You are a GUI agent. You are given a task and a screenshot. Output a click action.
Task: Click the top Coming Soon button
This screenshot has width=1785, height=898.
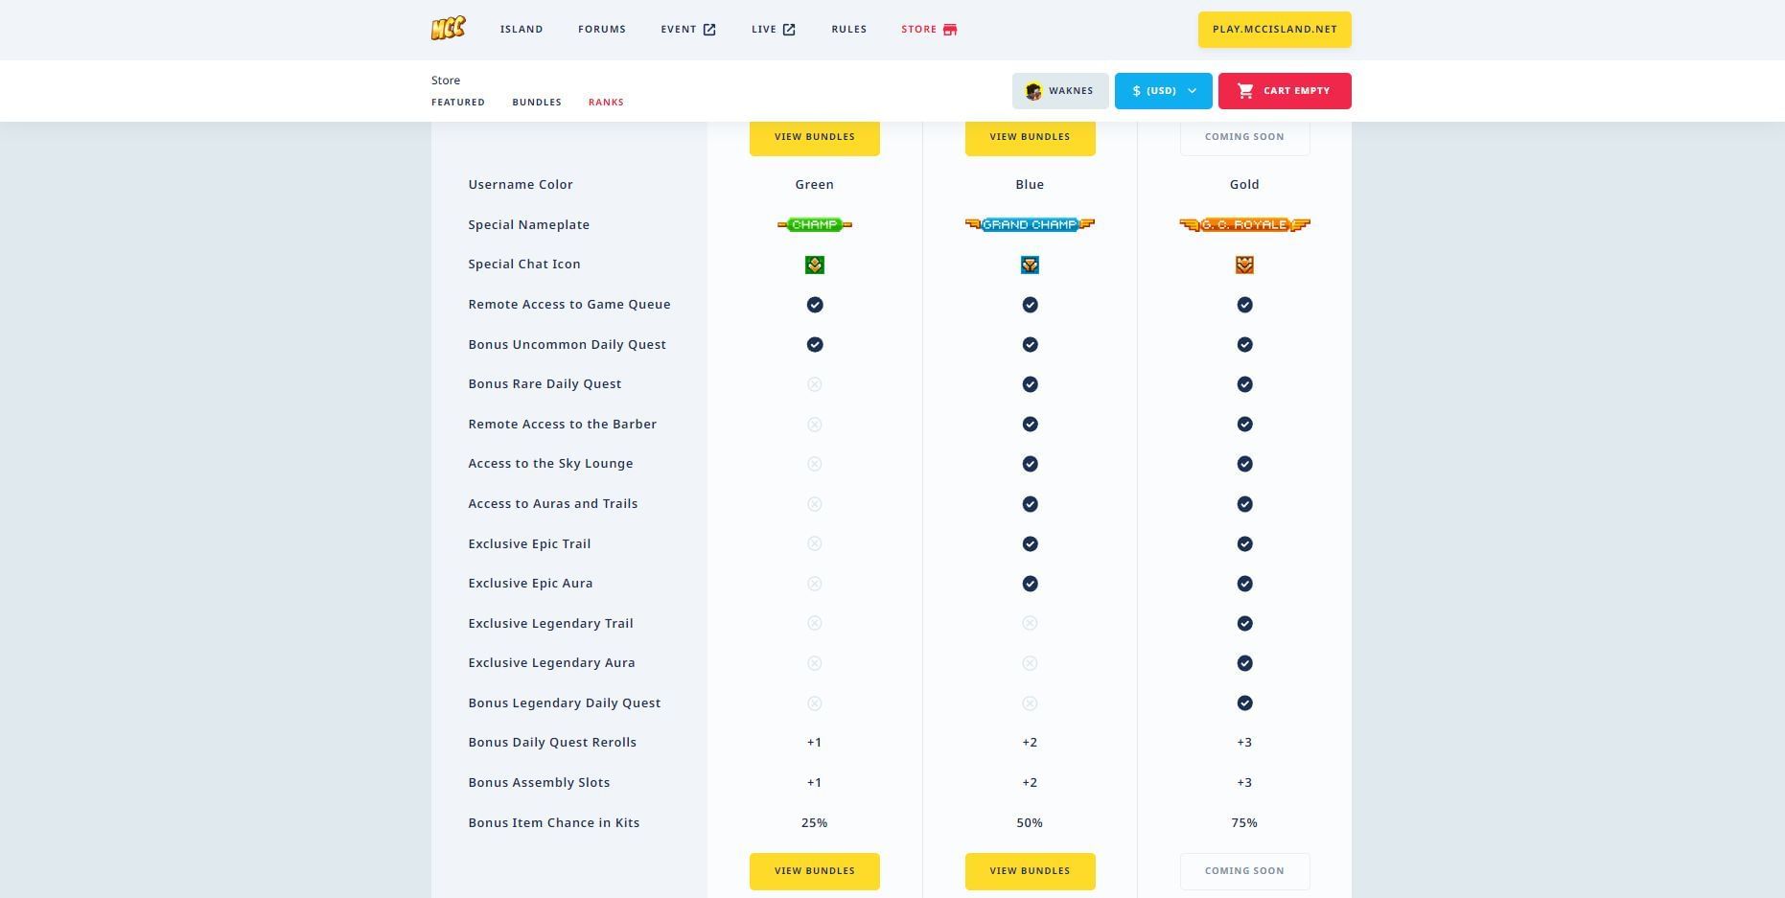point(1244,137)
